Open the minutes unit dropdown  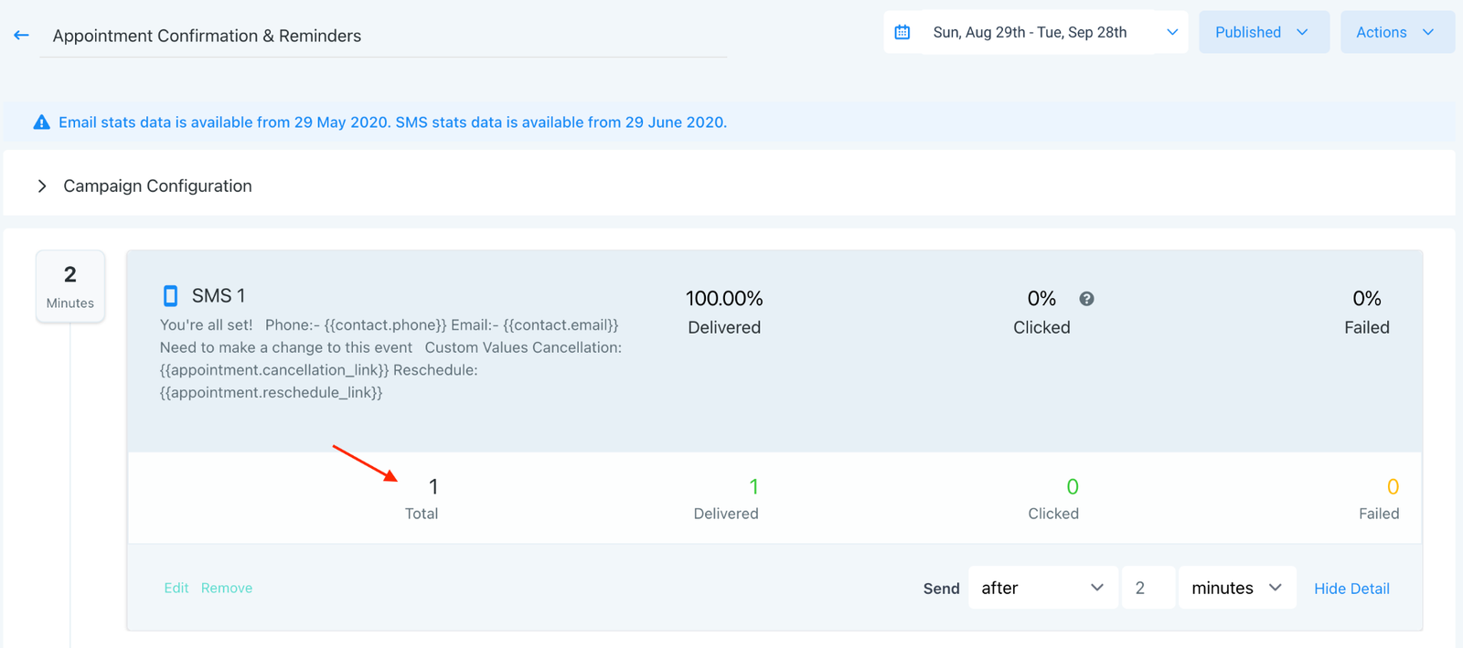pos(1236,588)
